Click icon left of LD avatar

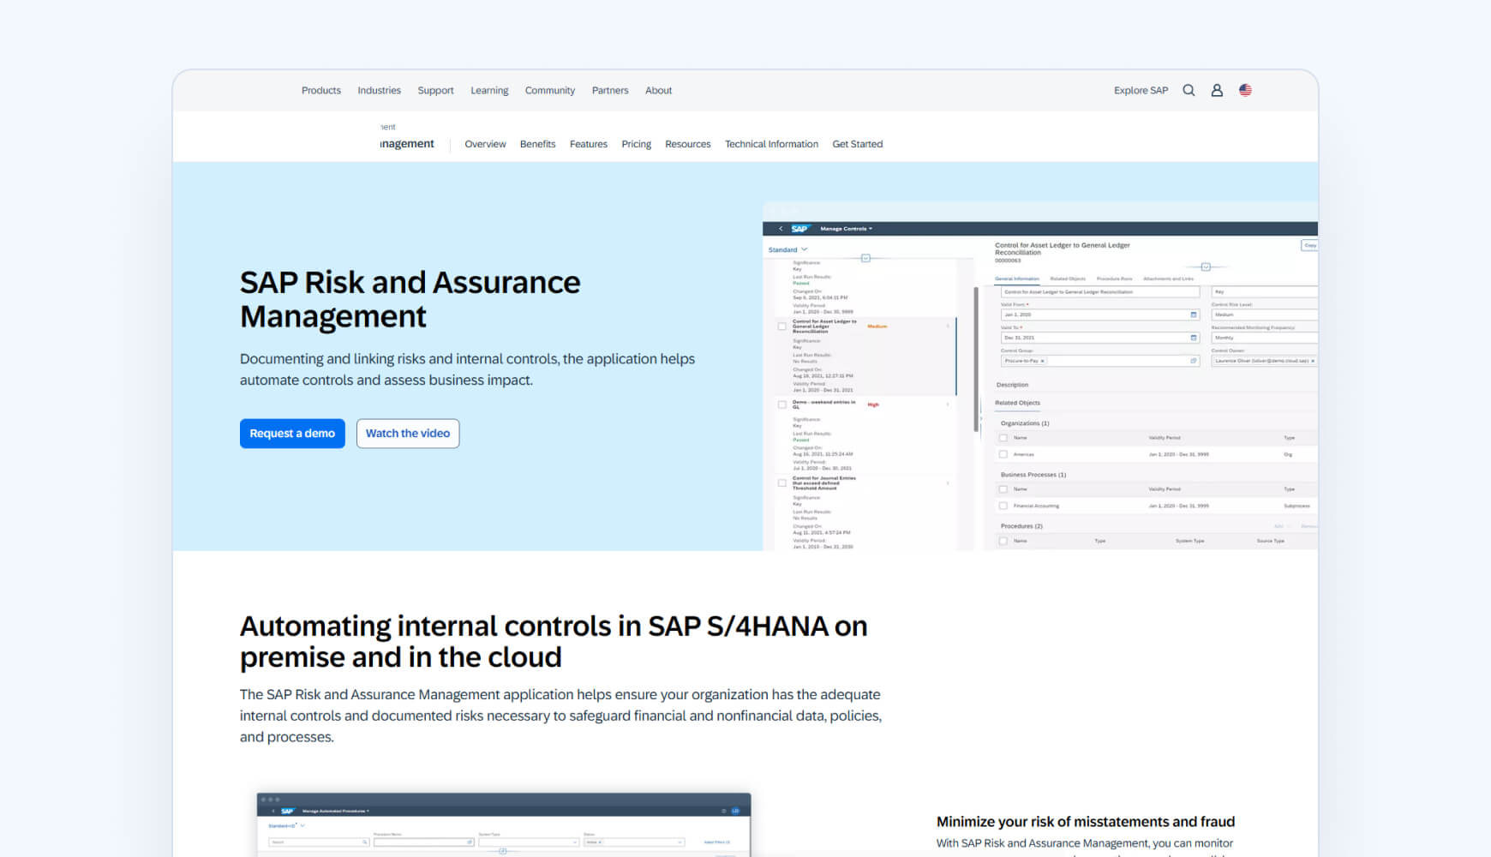[723, 811]
